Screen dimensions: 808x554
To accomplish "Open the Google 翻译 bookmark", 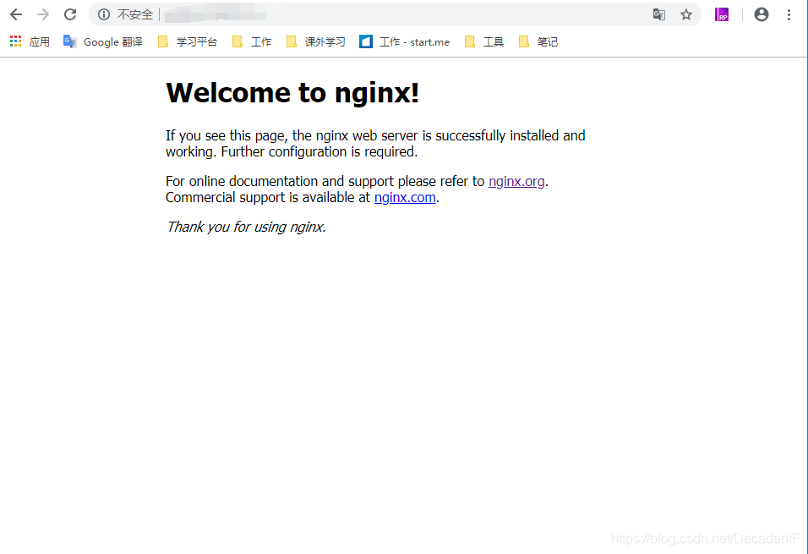I will [102, 41].
